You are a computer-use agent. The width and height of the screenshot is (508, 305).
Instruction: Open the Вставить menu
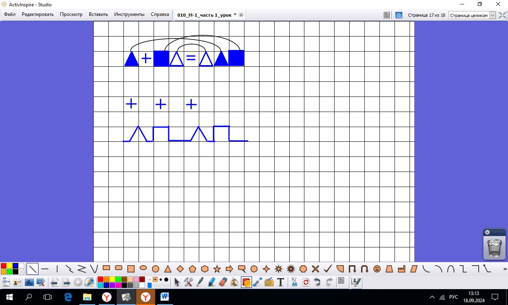pyautogui.click(x=98, y=14)
